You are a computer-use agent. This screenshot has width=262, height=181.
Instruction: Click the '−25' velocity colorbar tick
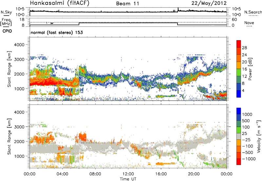[246, 140]
